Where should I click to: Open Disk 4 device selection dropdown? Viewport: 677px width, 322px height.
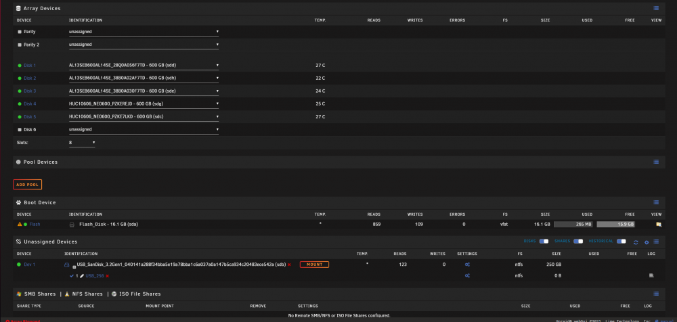pyautogui.click(x=144, y=104)
